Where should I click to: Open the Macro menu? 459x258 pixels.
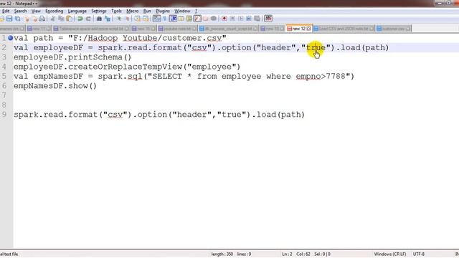[132, 11]
